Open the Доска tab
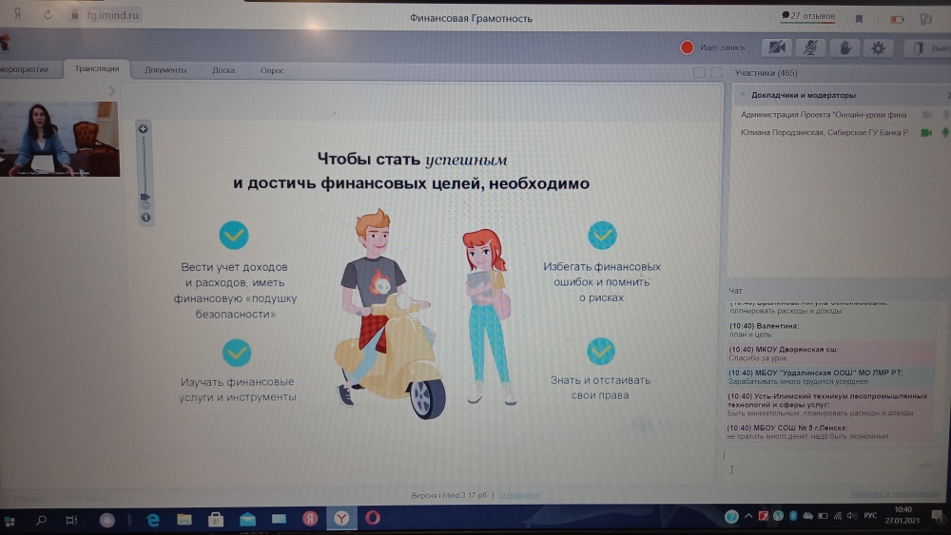Image resolution: width=951 pixels, height=535 pixels. click(x=223, y=70)
